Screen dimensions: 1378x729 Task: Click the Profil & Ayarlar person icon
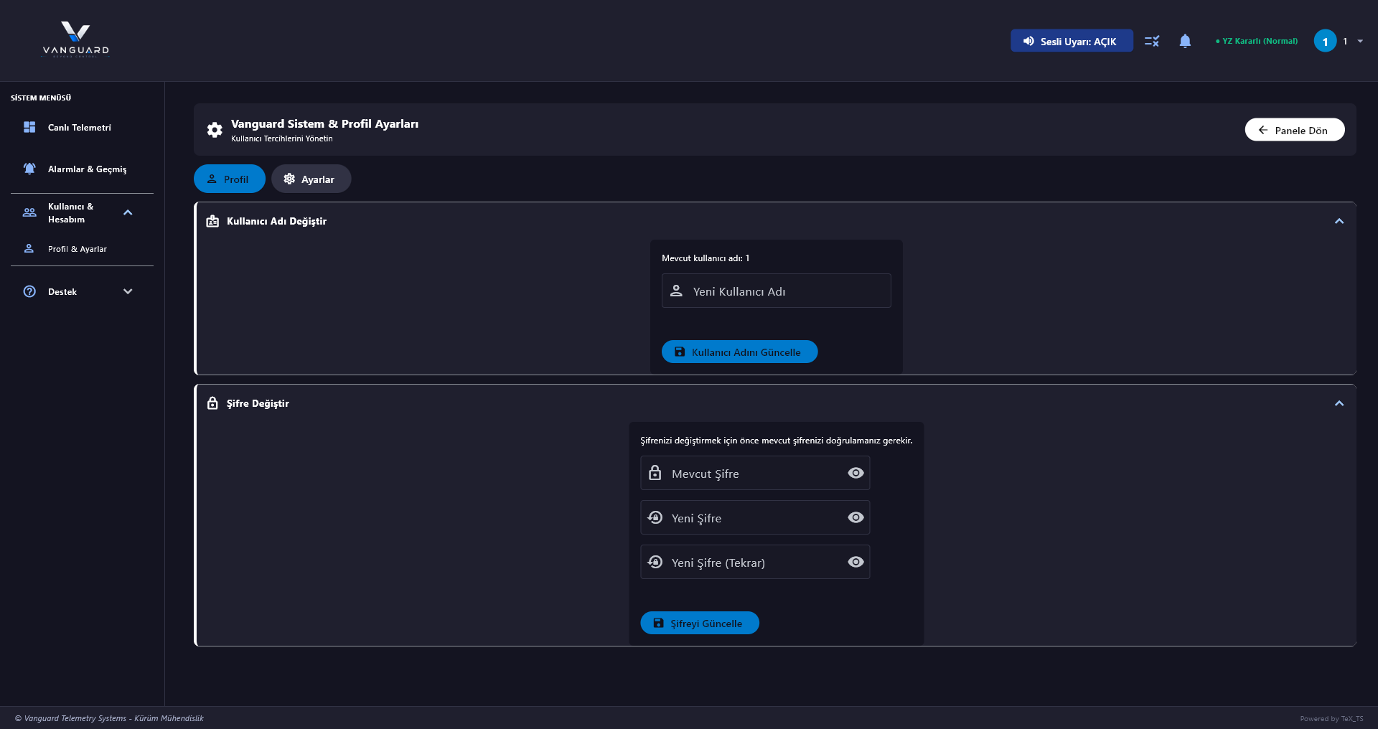click(x=29, y=248)
